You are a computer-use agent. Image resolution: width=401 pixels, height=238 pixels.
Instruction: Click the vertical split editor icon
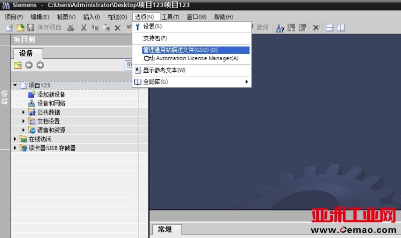coord(341,28)
